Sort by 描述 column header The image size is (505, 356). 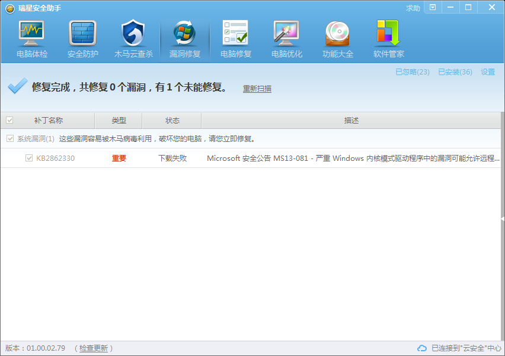pos(351,121)
